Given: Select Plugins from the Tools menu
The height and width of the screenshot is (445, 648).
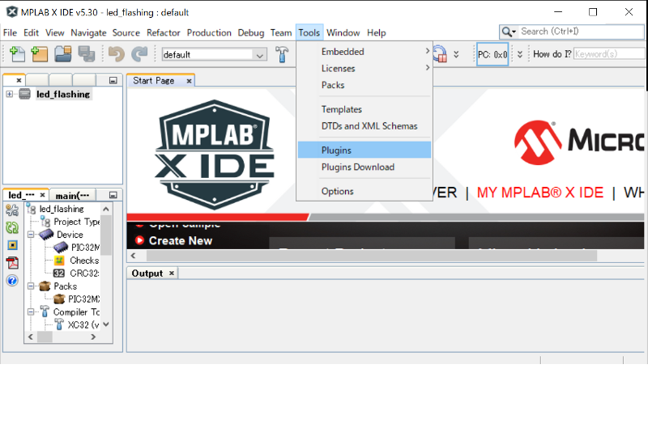Looking at the screenshot, I should (x=336, y=150).
